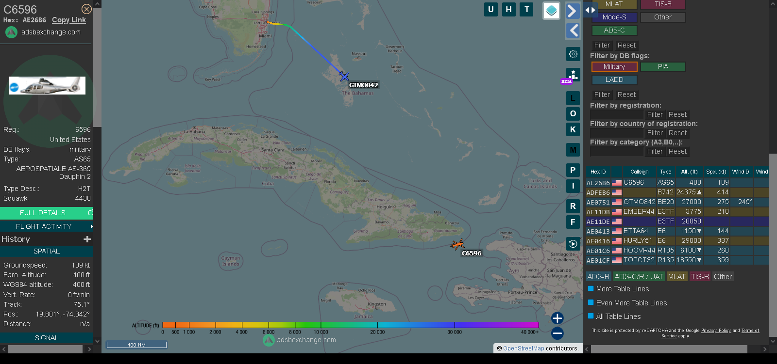Click Filter under source type buttons
Image resolution: width=777 pixels, height=364 pixels.
[x=602, y=45]
